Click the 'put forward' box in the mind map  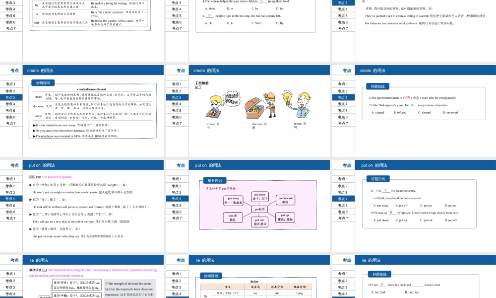click(x=285, y=200)
